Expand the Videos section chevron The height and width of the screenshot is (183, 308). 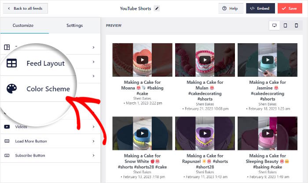[x=93, y=127]
